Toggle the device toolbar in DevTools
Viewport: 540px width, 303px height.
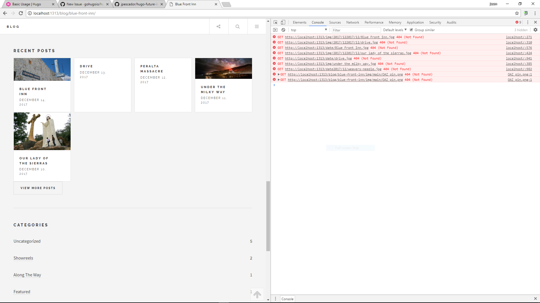click(283, 22)
